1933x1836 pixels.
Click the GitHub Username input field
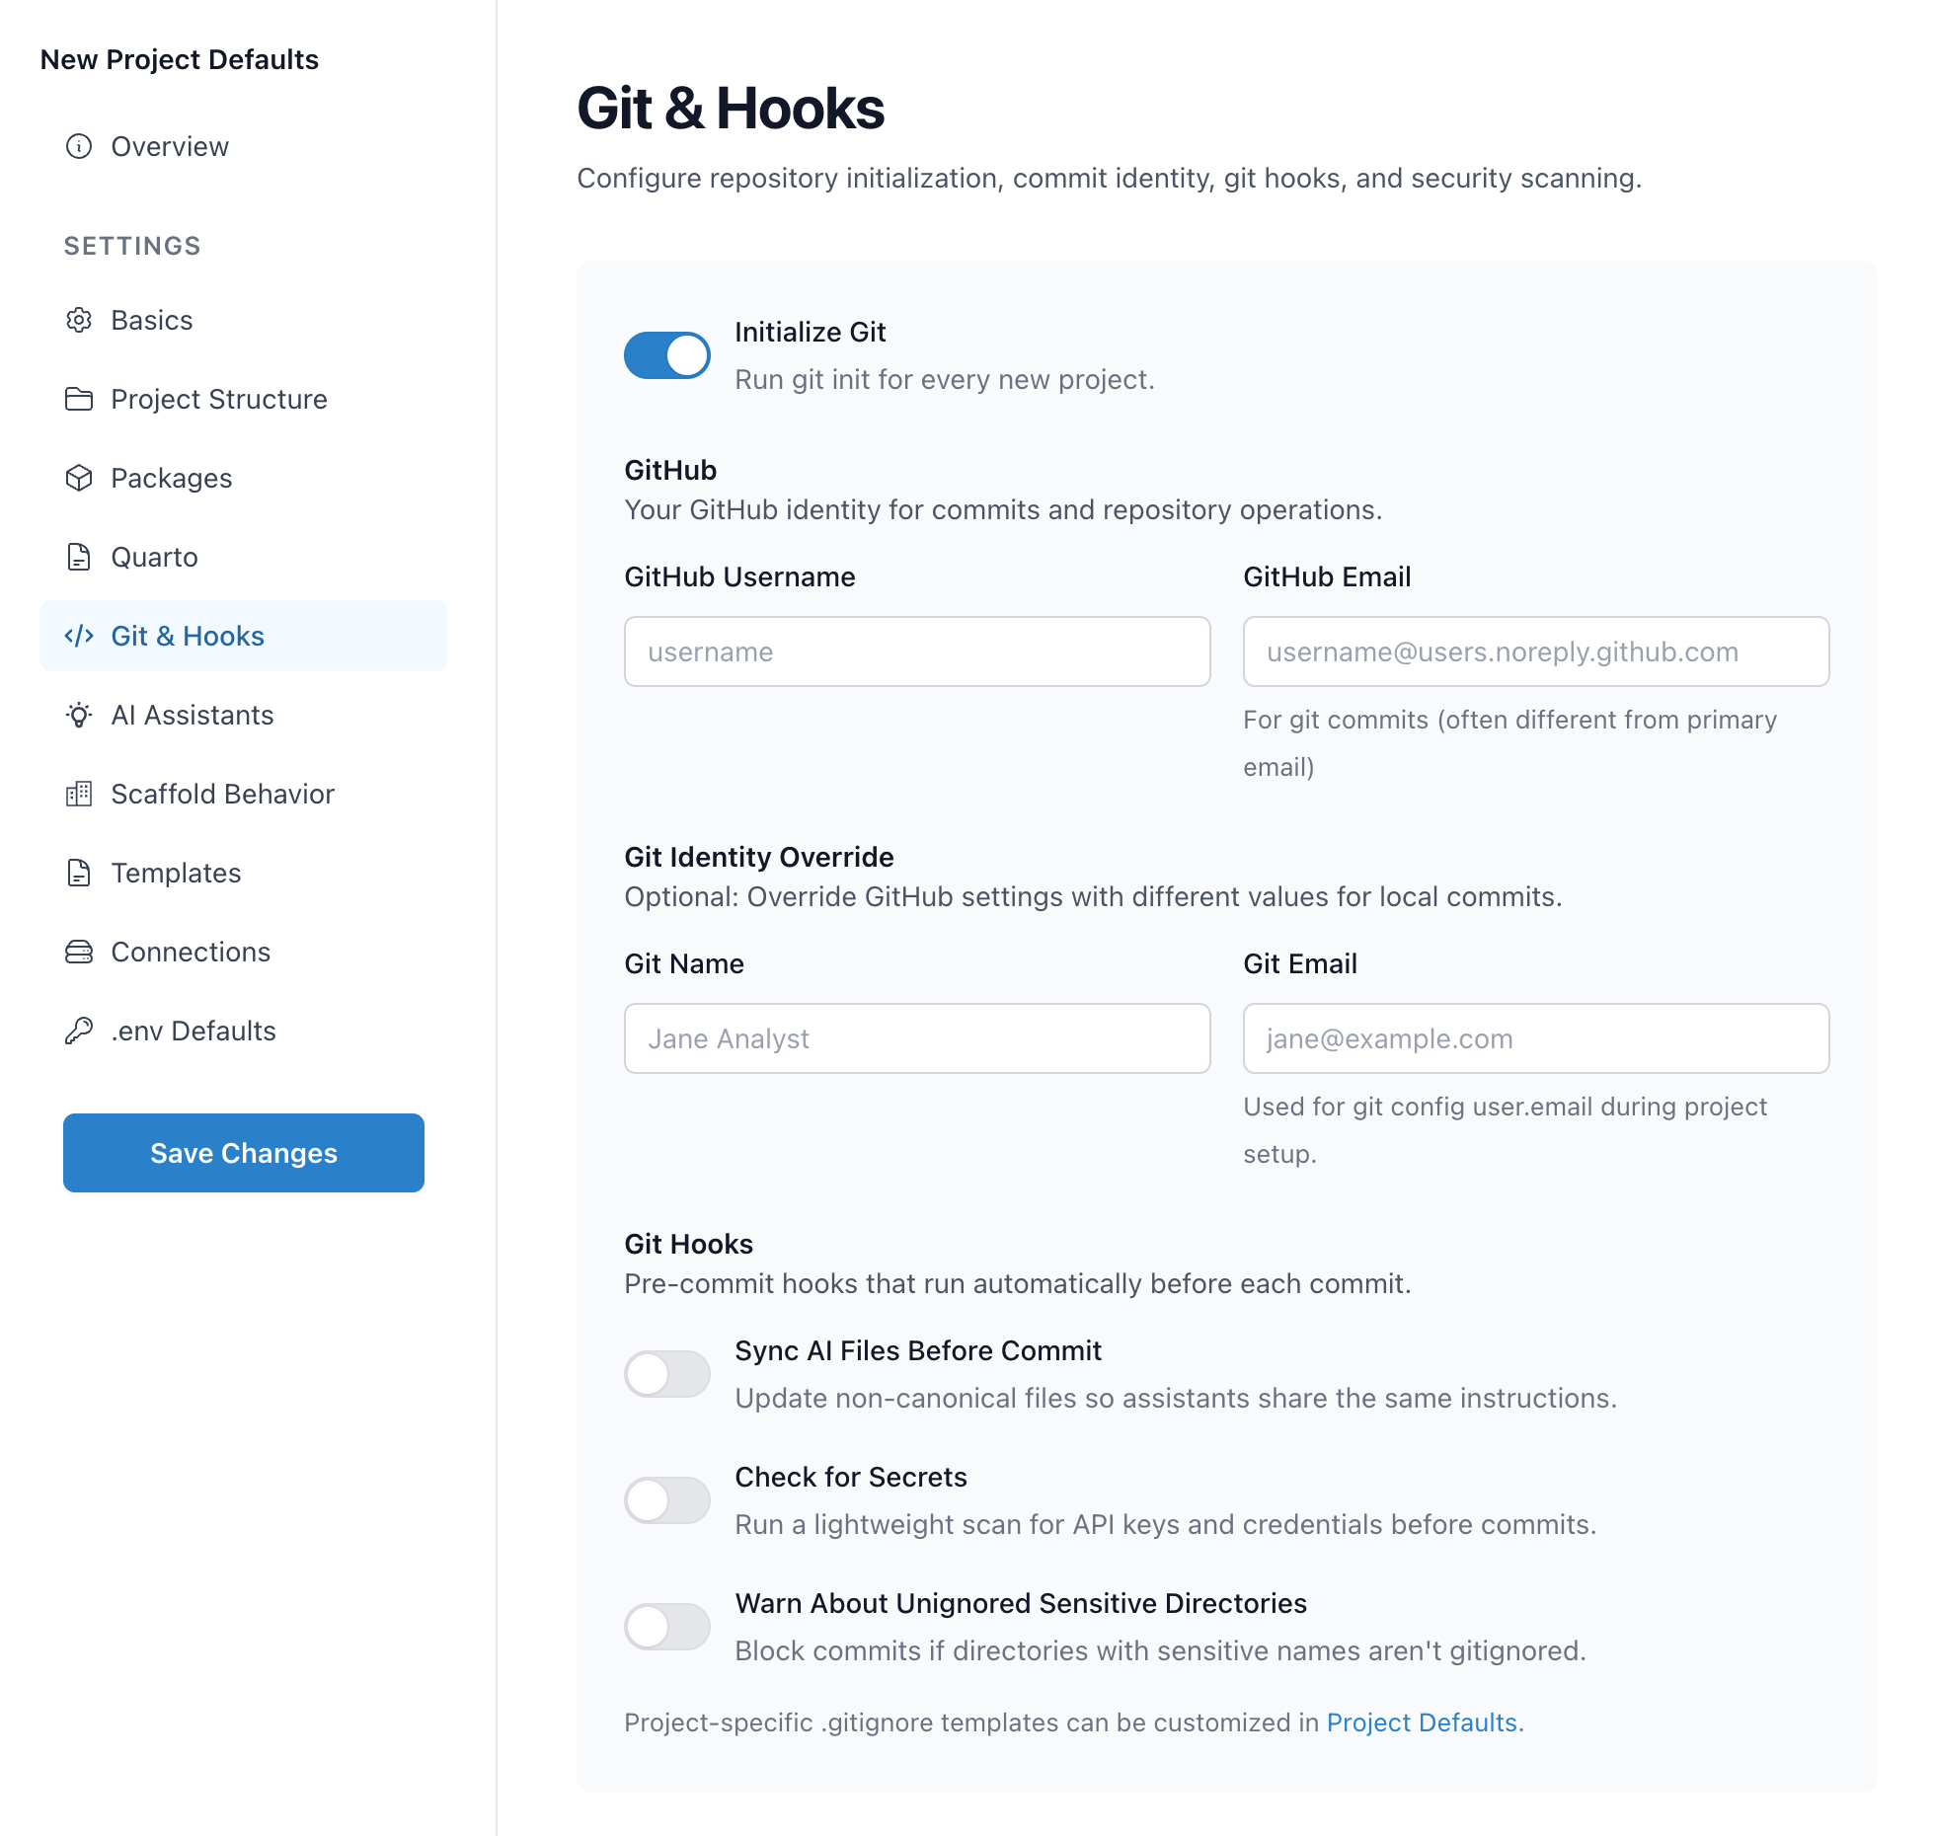pos(916,651)
